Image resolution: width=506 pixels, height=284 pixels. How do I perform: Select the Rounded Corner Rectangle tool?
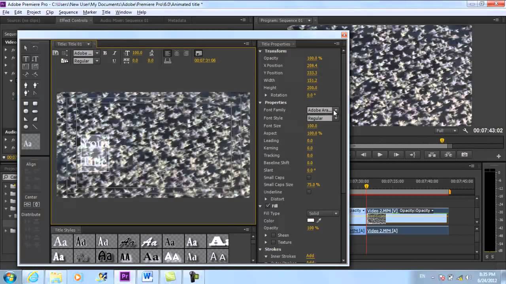[x=35, y=104]
